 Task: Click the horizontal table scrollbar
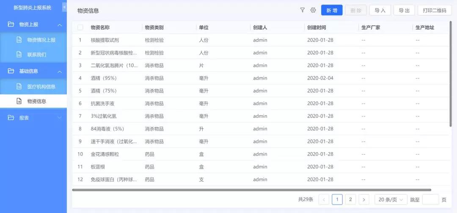(251, 190)
